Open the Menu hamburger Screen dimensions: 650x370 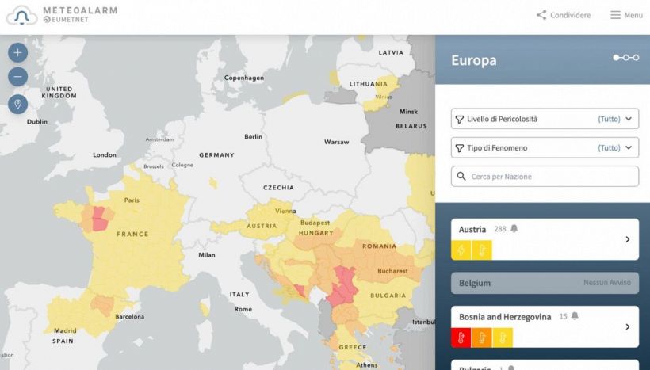pyautogui.click(x=625, y=15)
